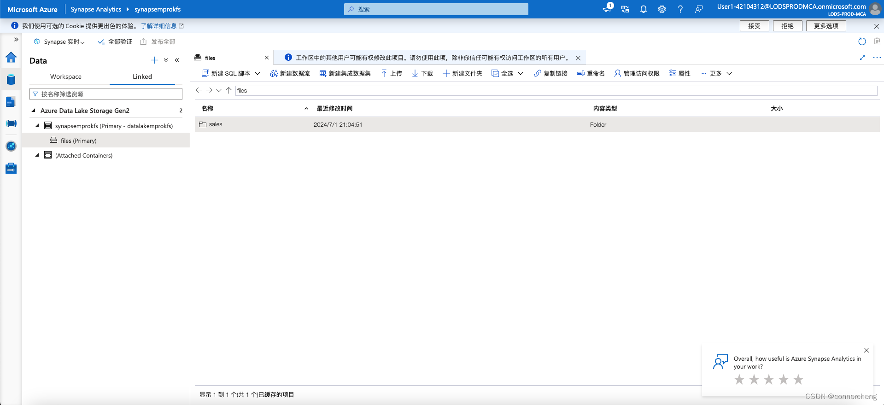Open the help question mark
Viewport: 884px width, 405px height.
pos(680,9)
